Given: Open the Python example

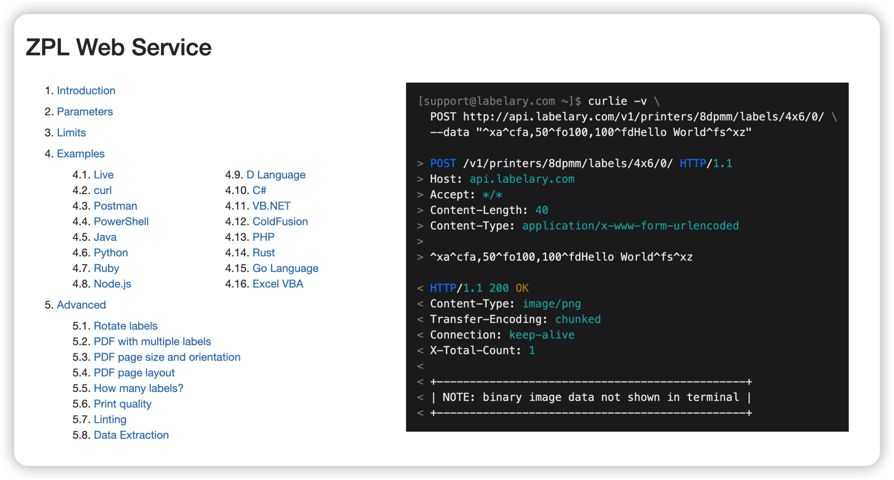Looking at the screenshot, I should [111, 253].
